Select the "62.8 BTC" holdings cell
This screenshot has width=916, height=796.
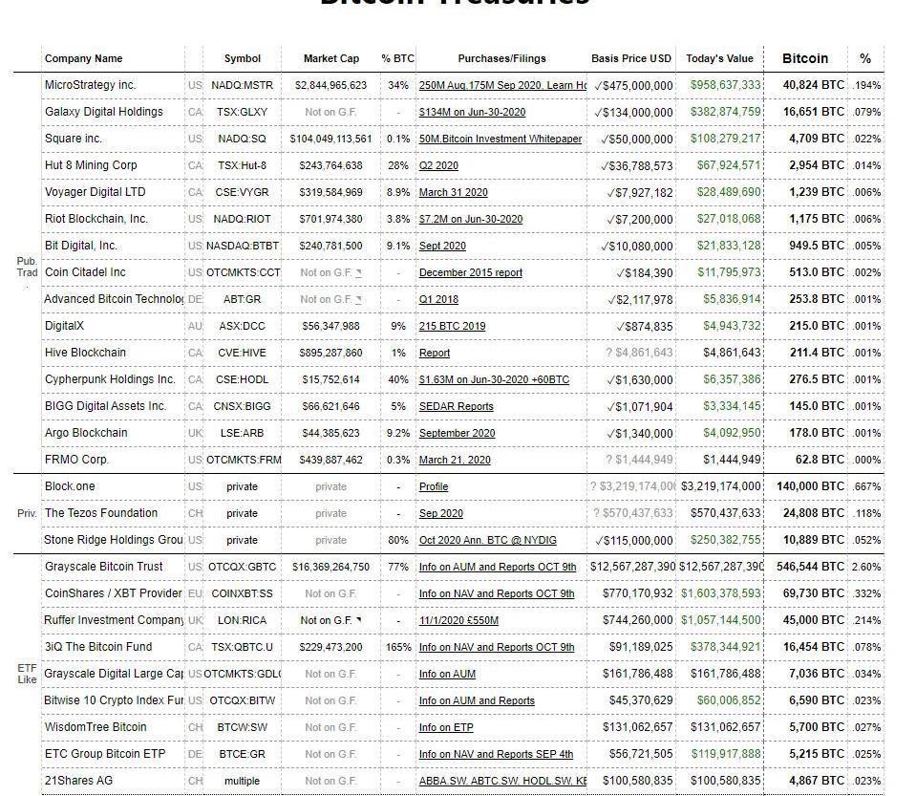[805, 460]
